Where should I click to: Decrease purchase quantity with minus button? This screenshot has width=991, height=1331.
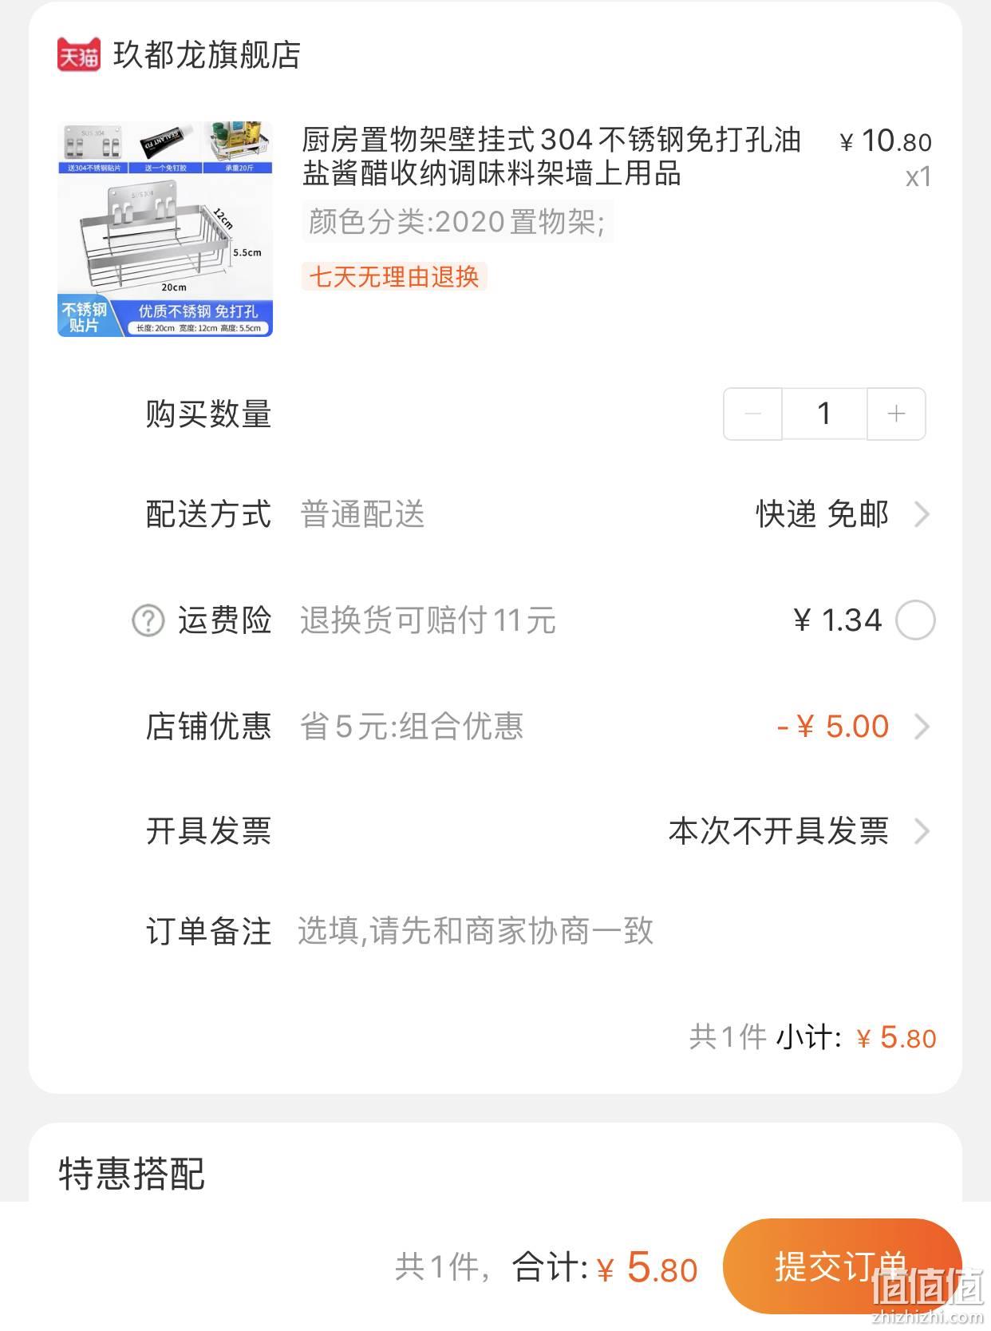pyautogui.click(x=752, y=414)
